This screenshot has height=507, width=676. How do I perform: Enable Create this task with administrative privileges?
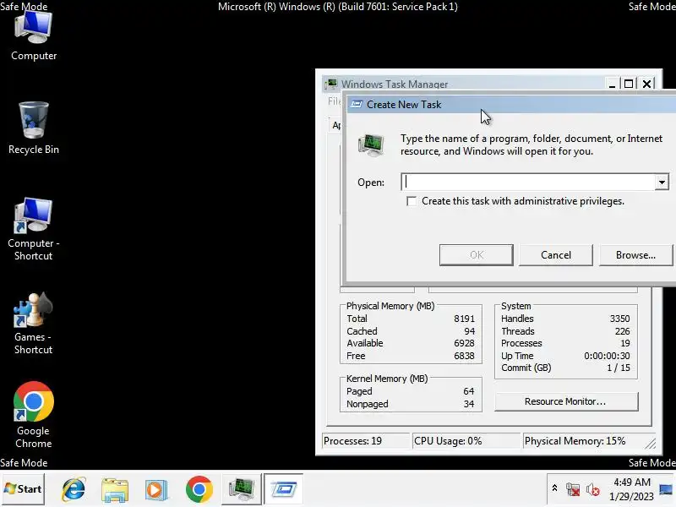tap(412, 201)
